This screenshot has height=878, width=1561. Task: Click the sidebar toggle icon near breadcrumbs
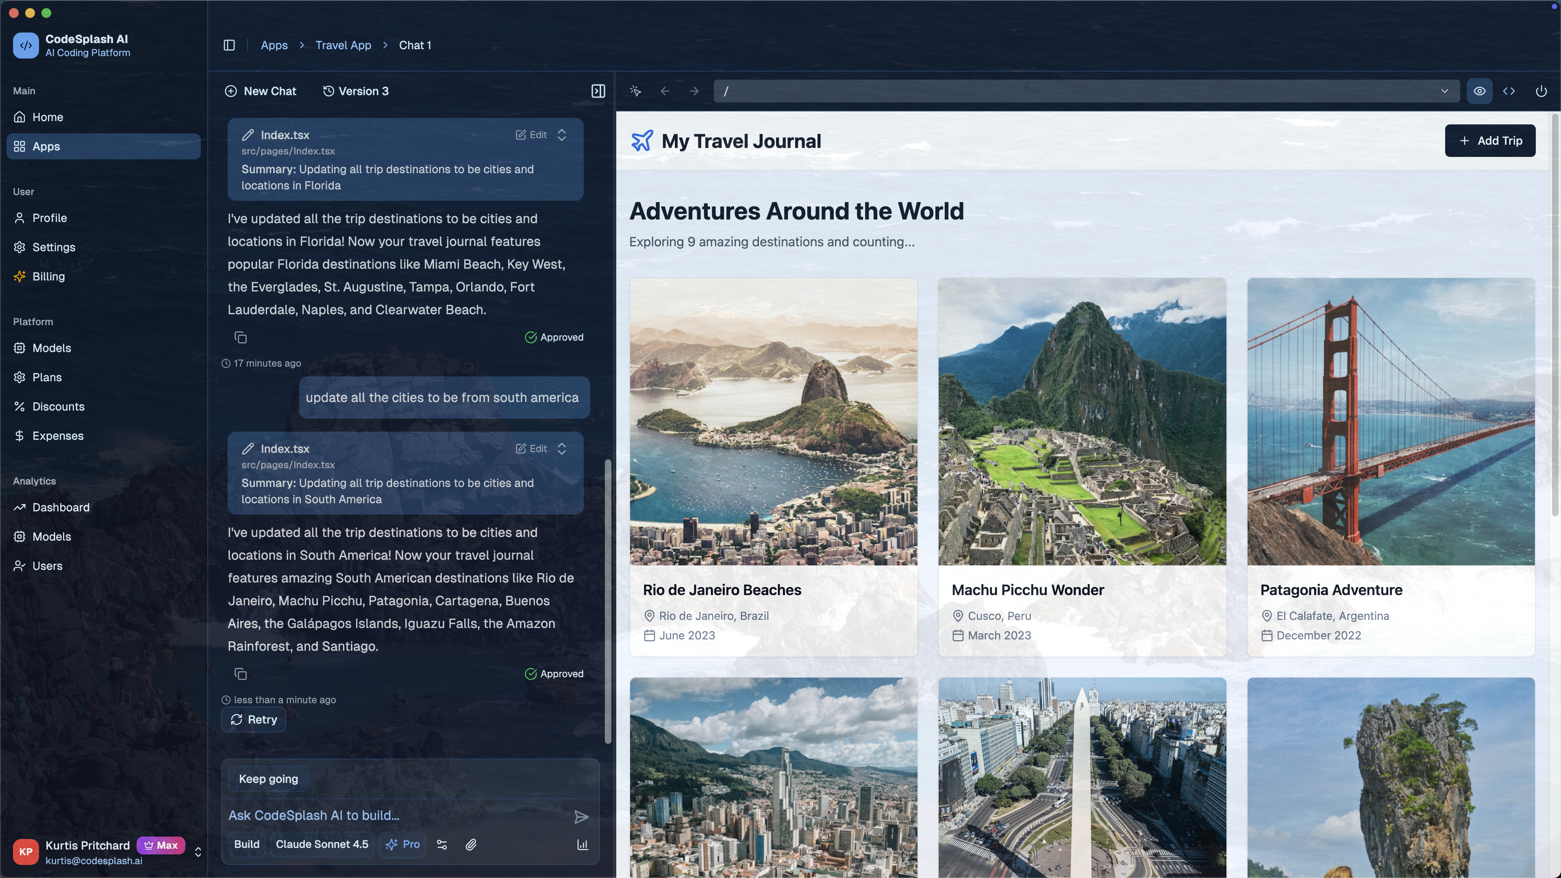coord(229,46)
